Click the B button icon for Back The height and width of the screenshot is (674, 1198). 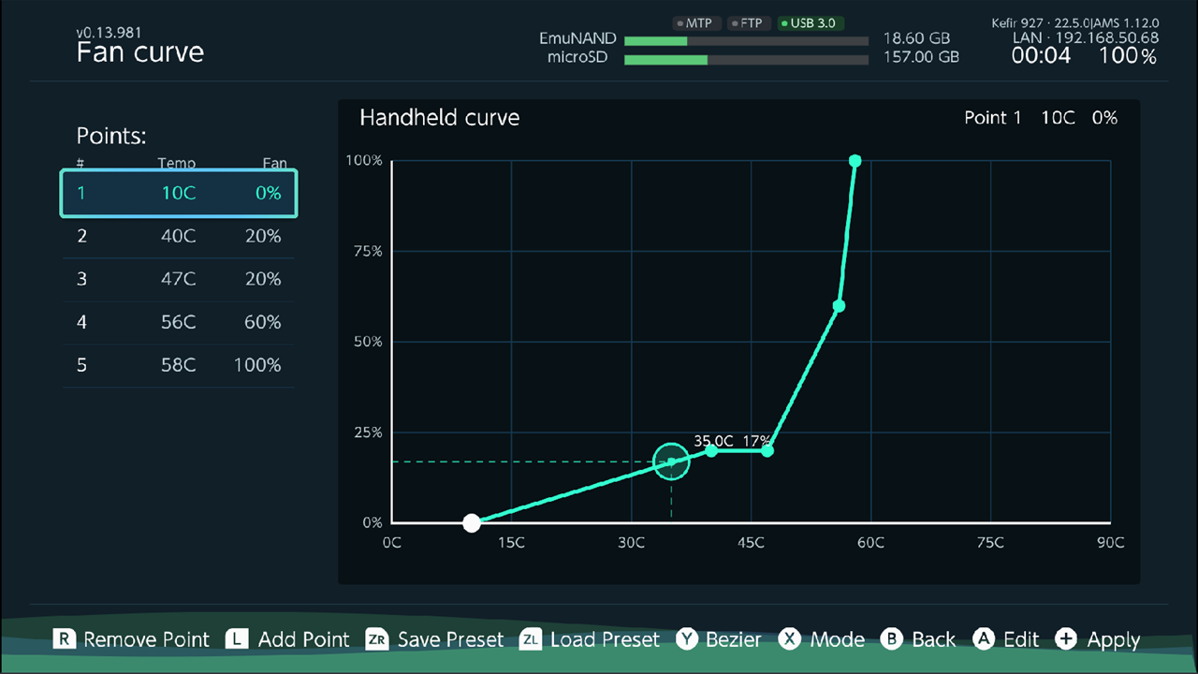pos(892,639)
